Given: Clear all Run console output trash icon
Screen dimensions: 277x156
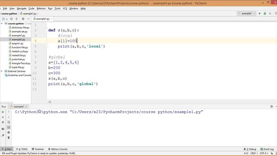Looking at the screenshot, I should (9, 138).
